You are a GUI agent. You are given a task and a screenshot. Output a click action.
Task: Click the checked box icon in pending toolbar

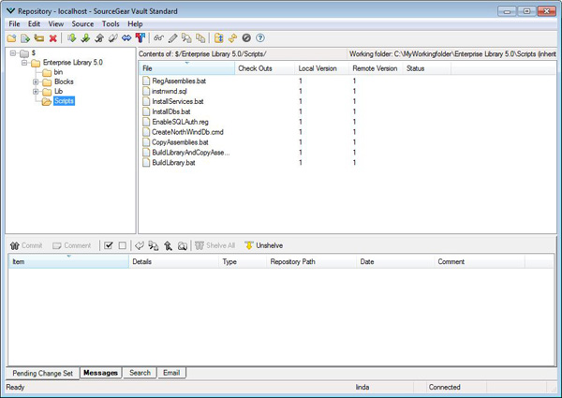tap(110, 245)
